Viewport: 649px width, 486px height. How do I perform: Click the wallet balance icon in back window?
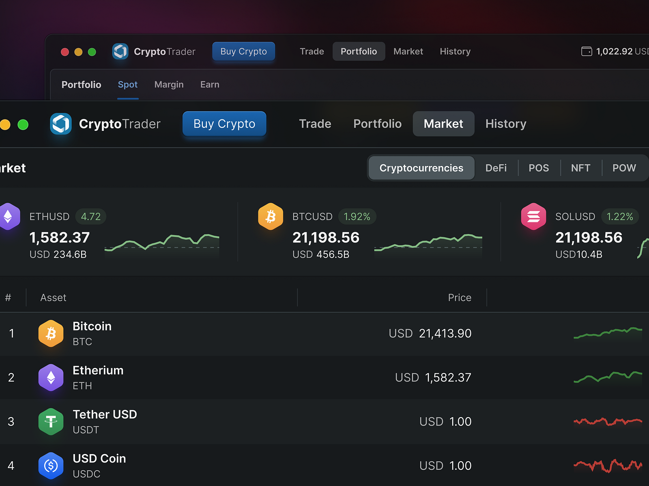click(x=587, y=51)
